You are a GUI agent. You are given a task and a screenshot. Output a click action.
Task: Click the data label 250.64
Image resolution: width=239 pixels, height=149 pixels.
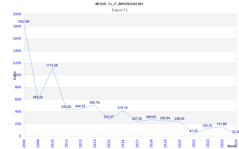165,118
